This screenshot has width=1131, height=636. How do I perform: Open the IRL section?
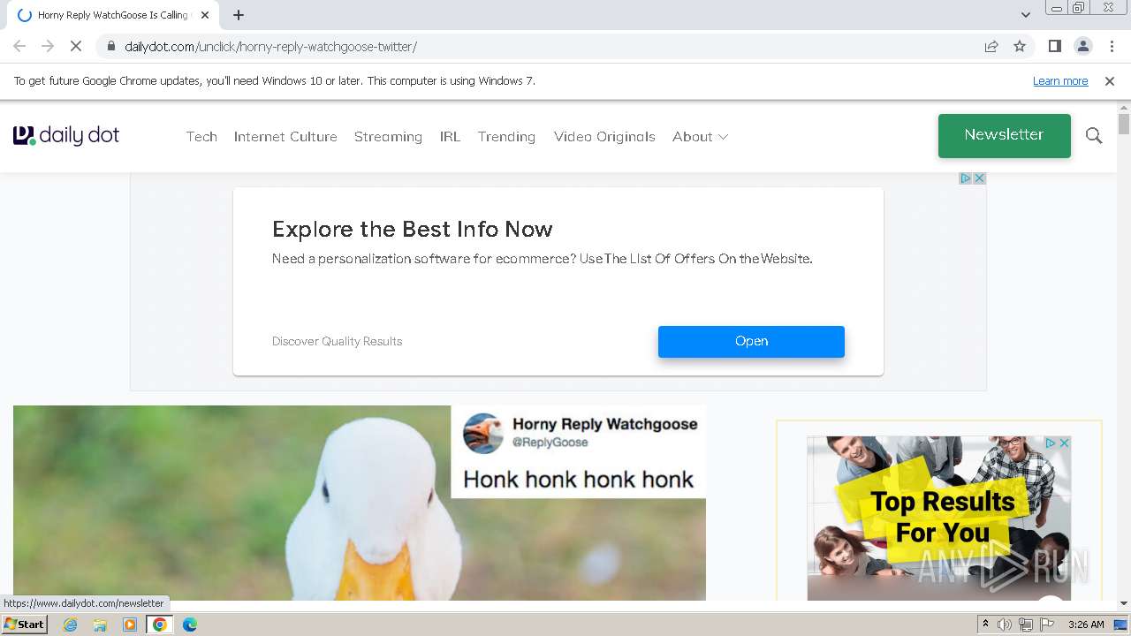point(450,136)
